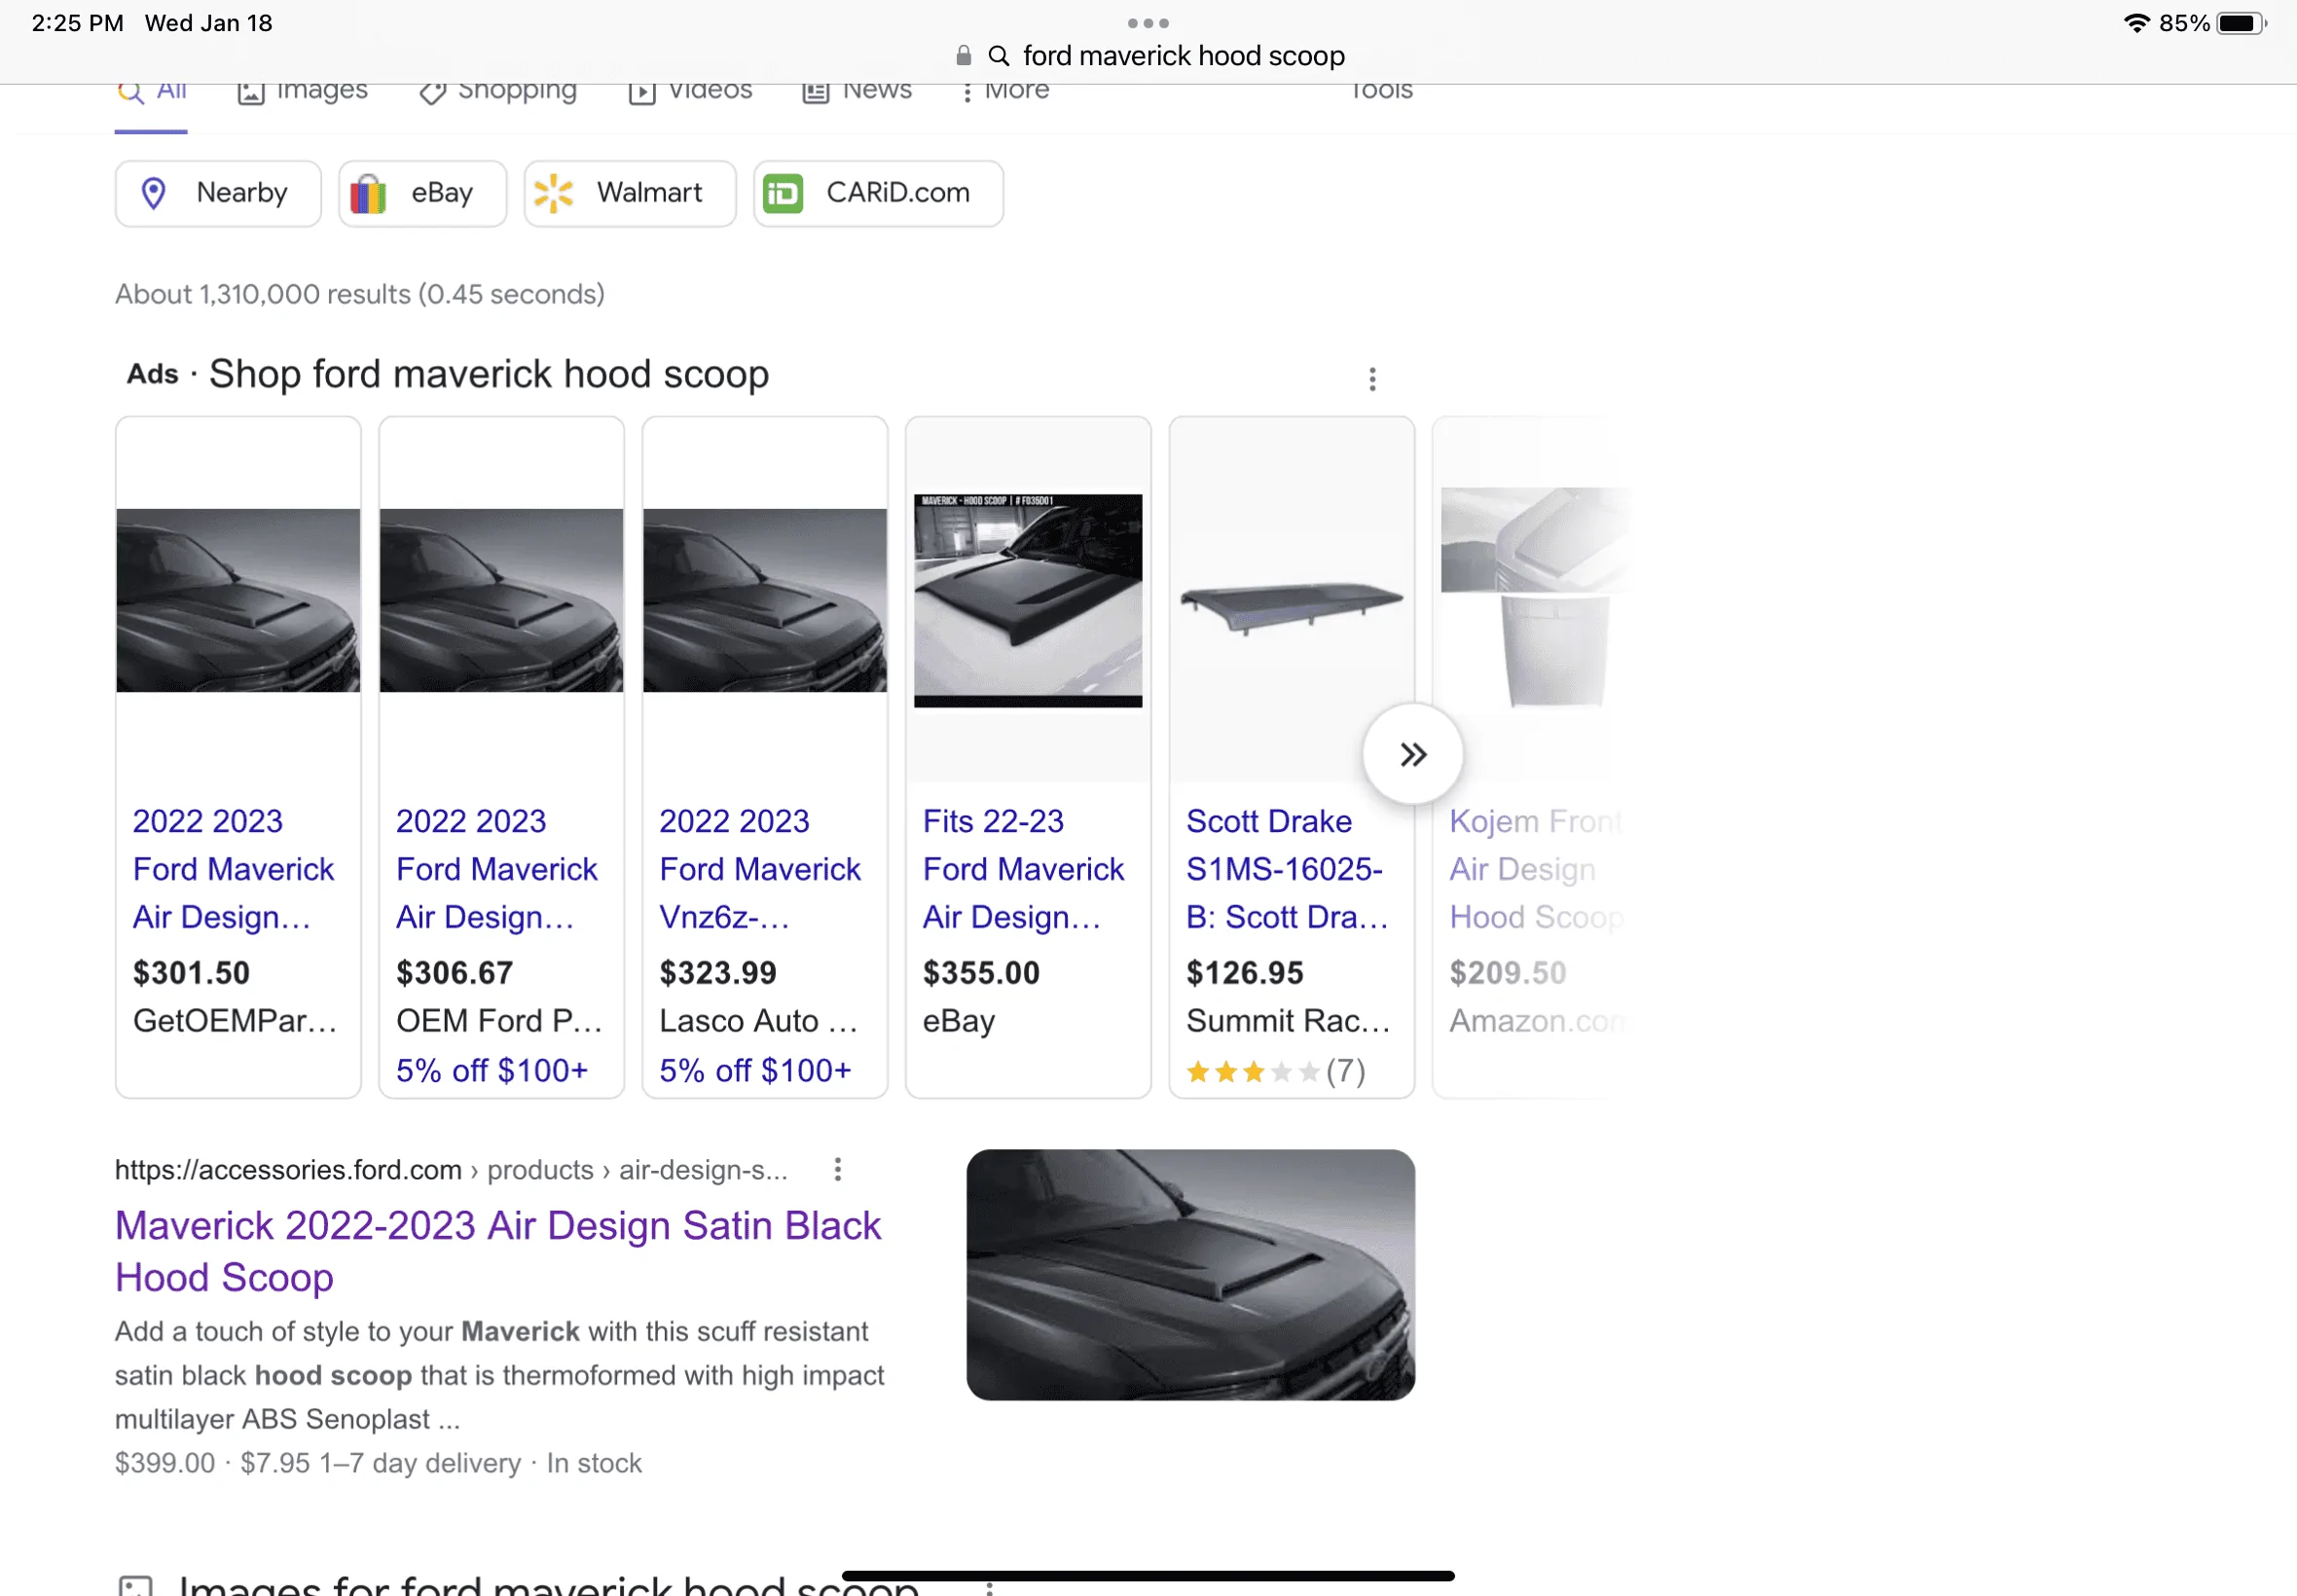The width and height of the screenshot is (2297, 1596).
Task: Tap the Wi-Fi status icon
Action: (x=2136, y=23)
